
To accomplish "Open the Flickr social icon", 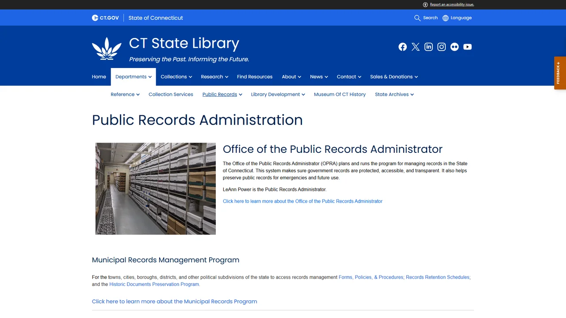I will tap(455, 47).
